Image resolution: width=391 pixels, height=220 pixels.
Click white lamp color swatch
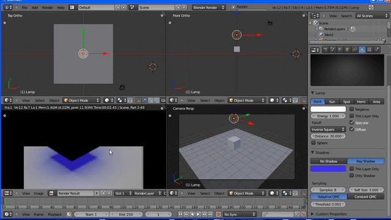pos(328,109)
